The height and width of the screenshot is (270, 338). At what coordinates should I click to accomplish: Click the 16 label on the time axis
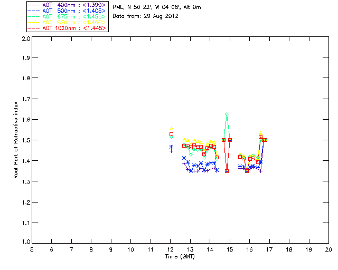(249, 249)
